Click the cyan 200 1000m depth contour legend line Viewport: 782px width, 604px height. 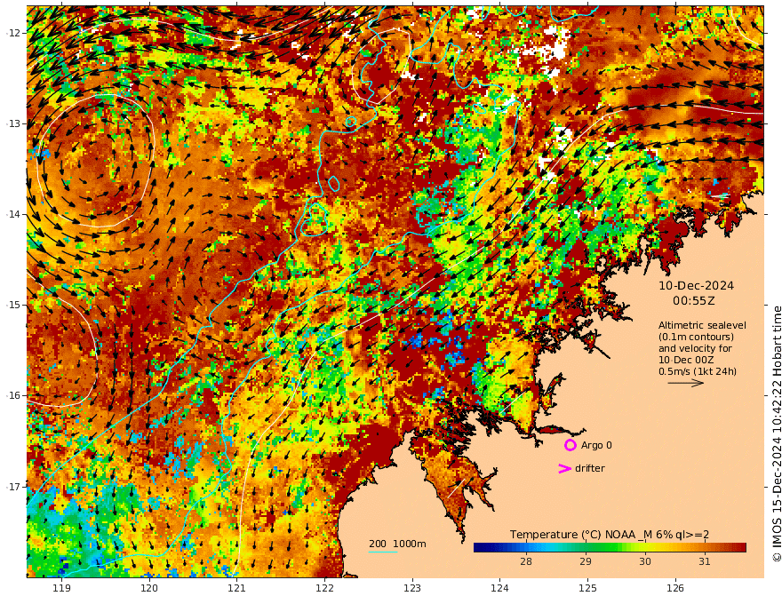click(x=382, y=552)
